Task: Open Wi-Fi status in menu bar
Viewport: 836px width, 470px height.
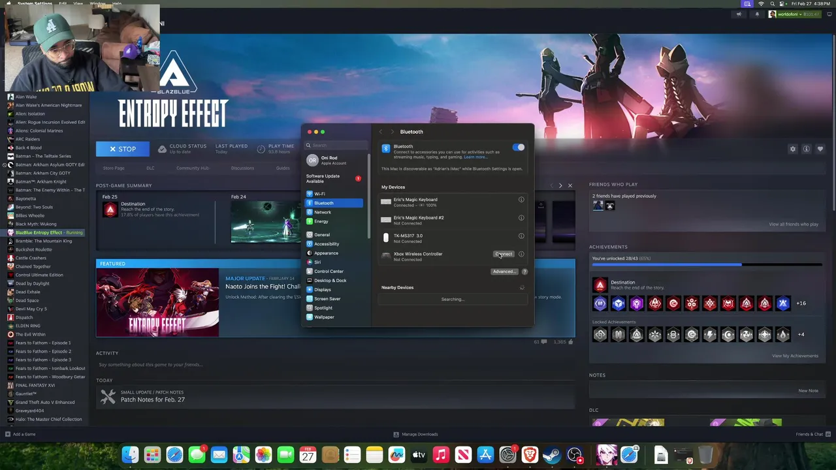Action: click(x=761, y=4)
